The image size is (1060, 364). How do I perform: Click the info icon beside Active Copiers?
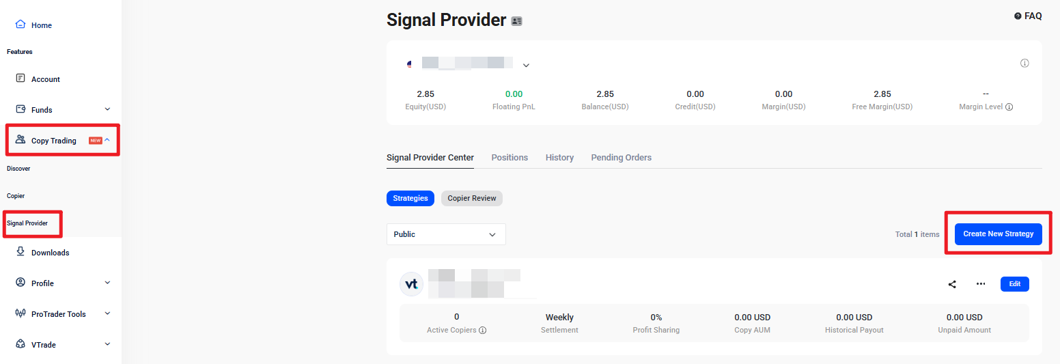click(483, 331)
